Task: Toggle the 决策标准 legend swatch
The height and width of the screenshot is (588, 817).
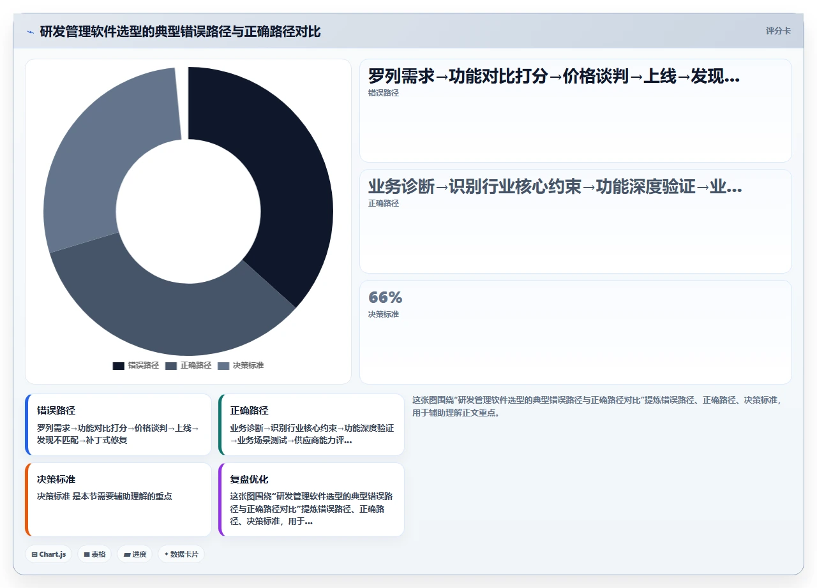Action: click(x=223, y=366)
